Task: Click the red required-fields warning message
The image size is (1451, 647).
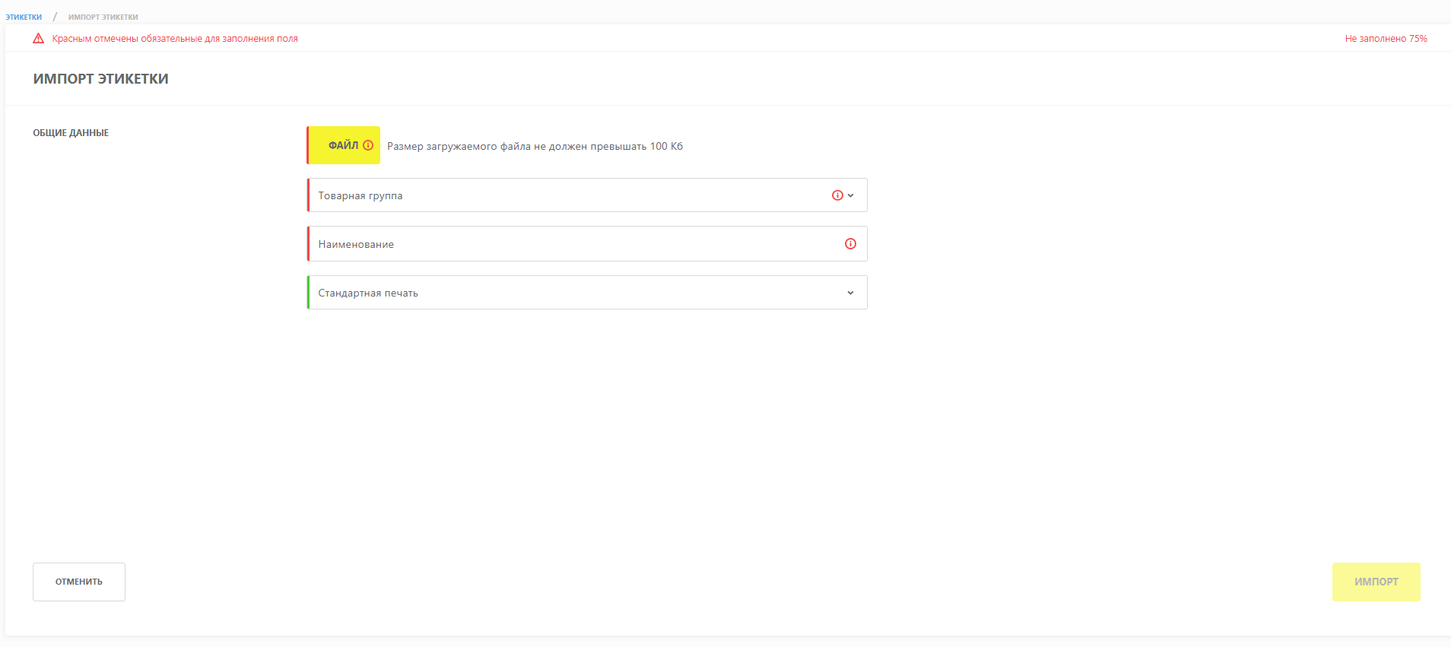Action: point(175,39)
